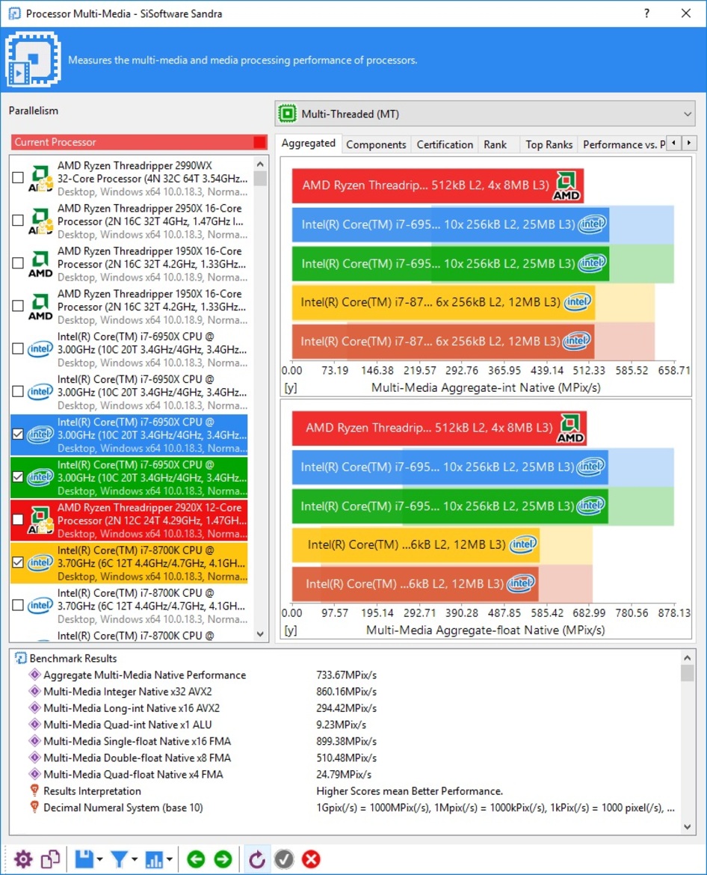The width and height of the screenshot is (707, 875).
Task: Open the Performance vs. tab
Action: [623, 144]
